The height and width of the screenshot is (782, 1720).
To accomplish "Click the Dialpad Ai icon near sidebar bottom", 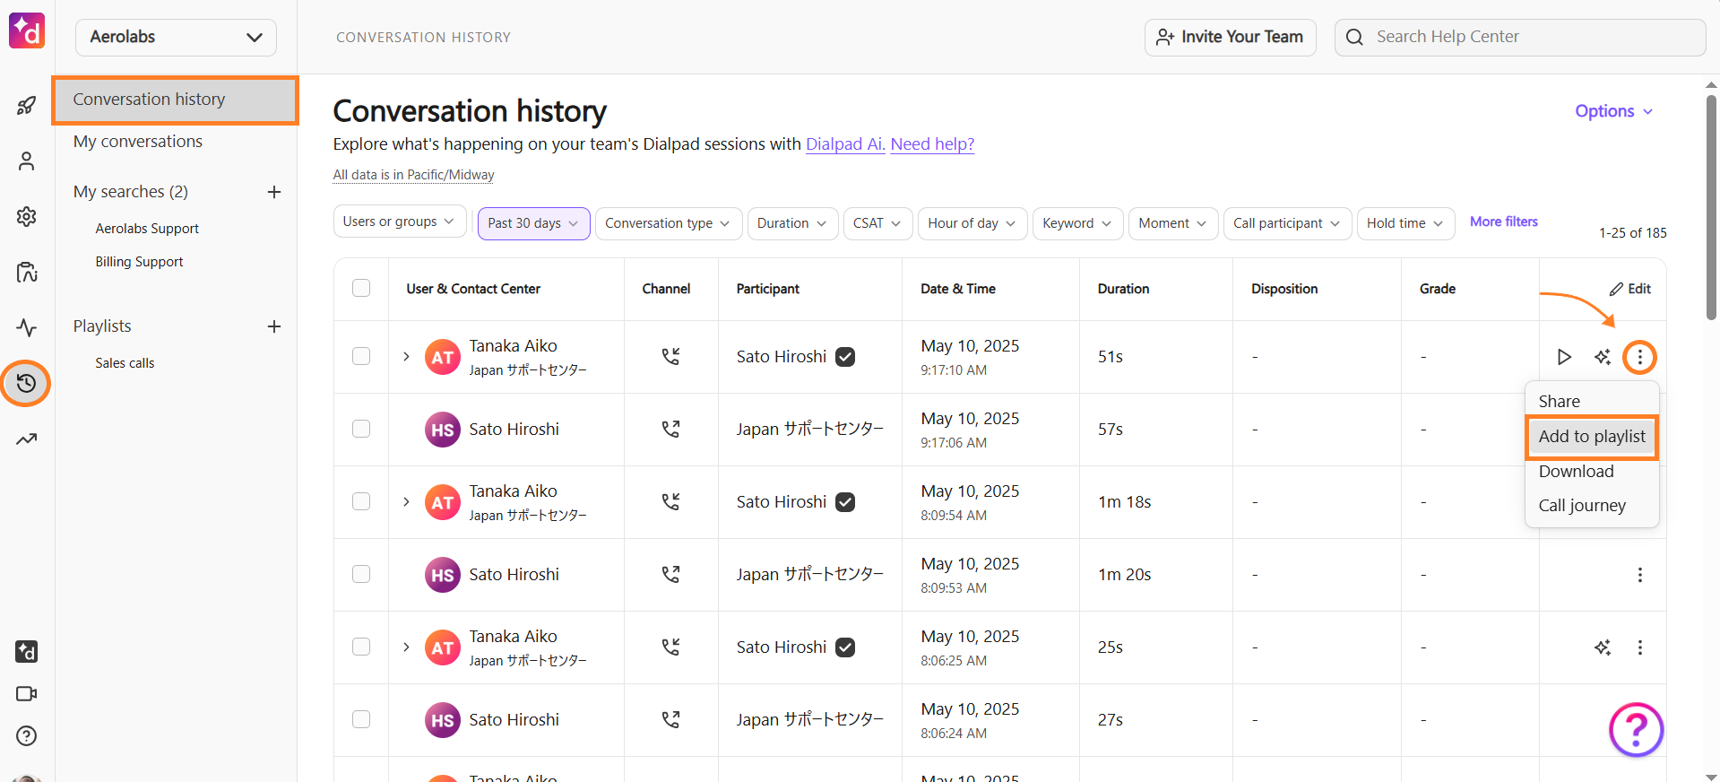I will click(27, 651).
